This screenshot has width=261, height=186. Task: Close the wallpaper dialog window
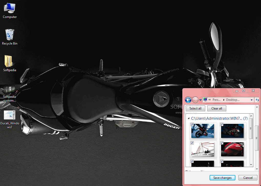[x=253, y=91]
